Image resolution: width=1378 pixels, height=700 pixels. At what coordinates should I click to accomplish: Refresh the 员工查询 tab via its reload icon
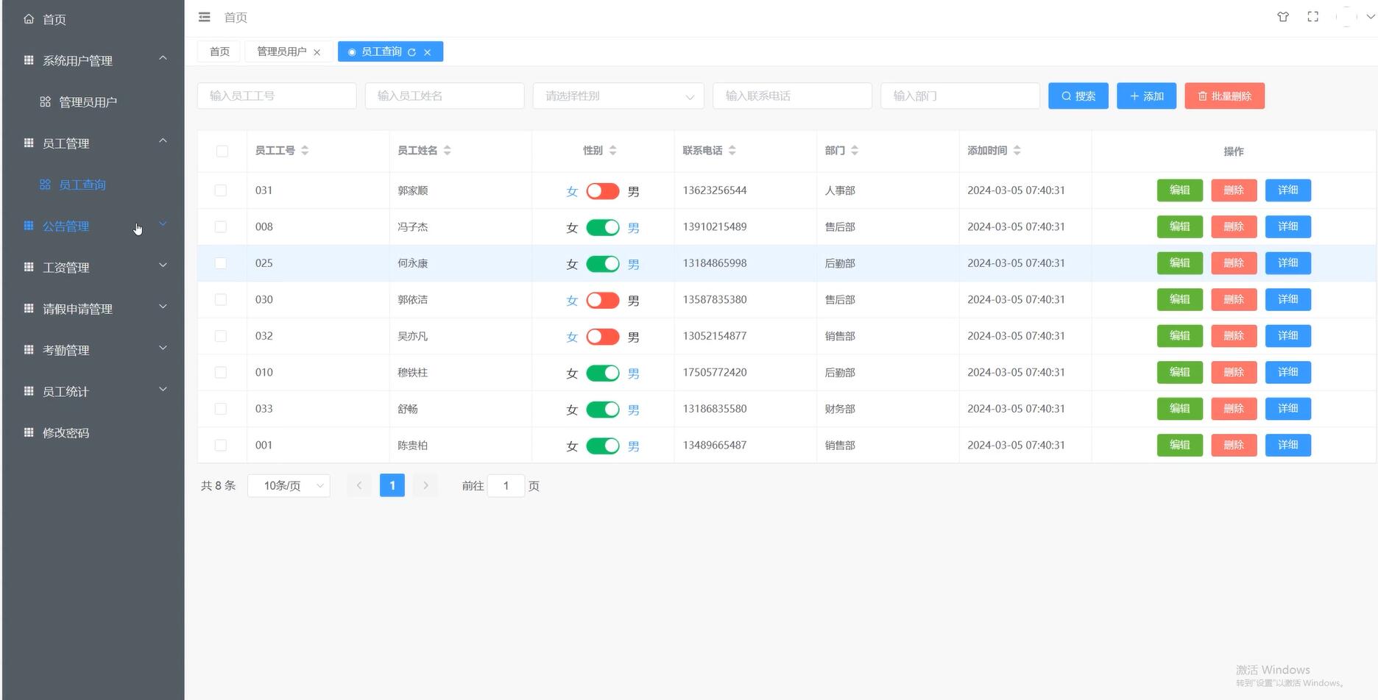tap(412, 51)
